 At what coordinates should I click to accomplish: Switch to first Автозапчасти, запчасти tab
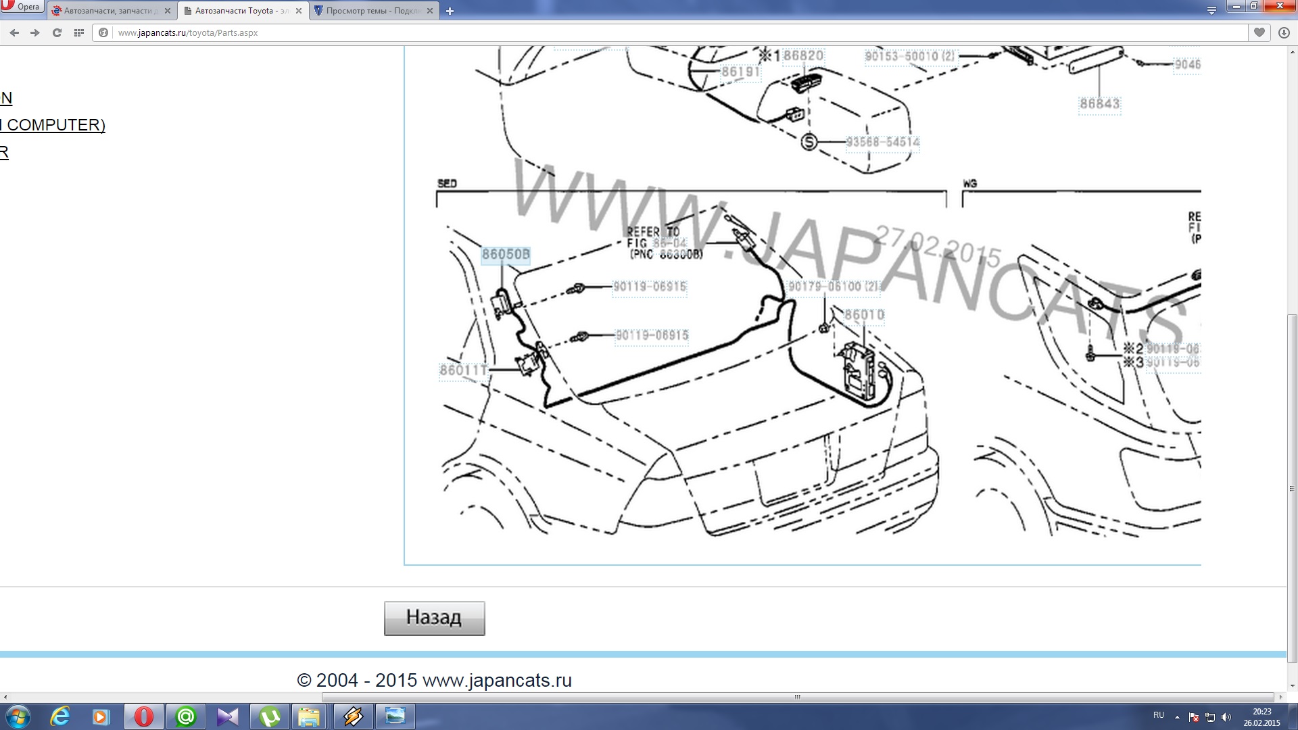click(108, 11)
